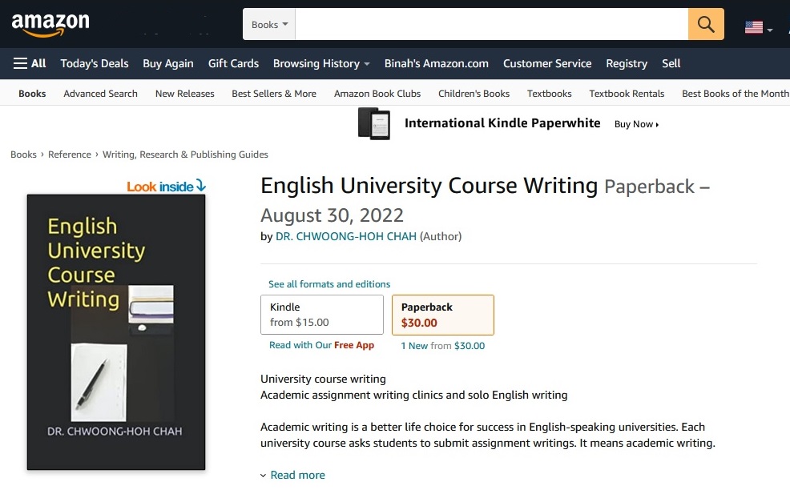Screen dimensions: 790x490
Task: Select the Paperback $30.00 format
Action: tap(443, 315)
